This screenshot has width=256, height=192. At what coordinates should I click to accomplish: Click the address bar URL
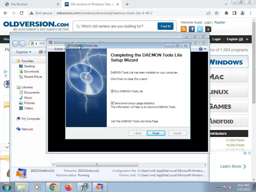pyautogui.click(x=104, y=13)
